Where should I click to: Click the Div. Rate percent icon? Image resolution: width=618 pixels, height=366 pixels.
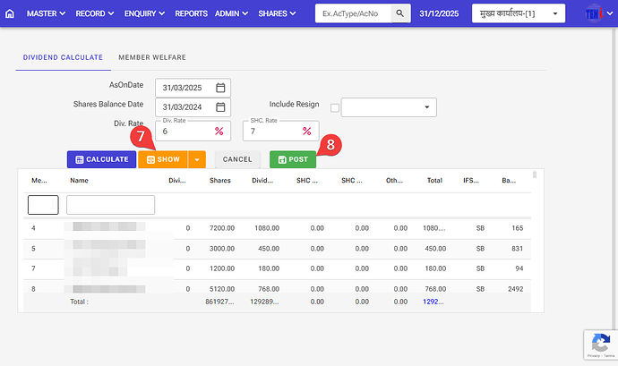(x=219, y=132)
